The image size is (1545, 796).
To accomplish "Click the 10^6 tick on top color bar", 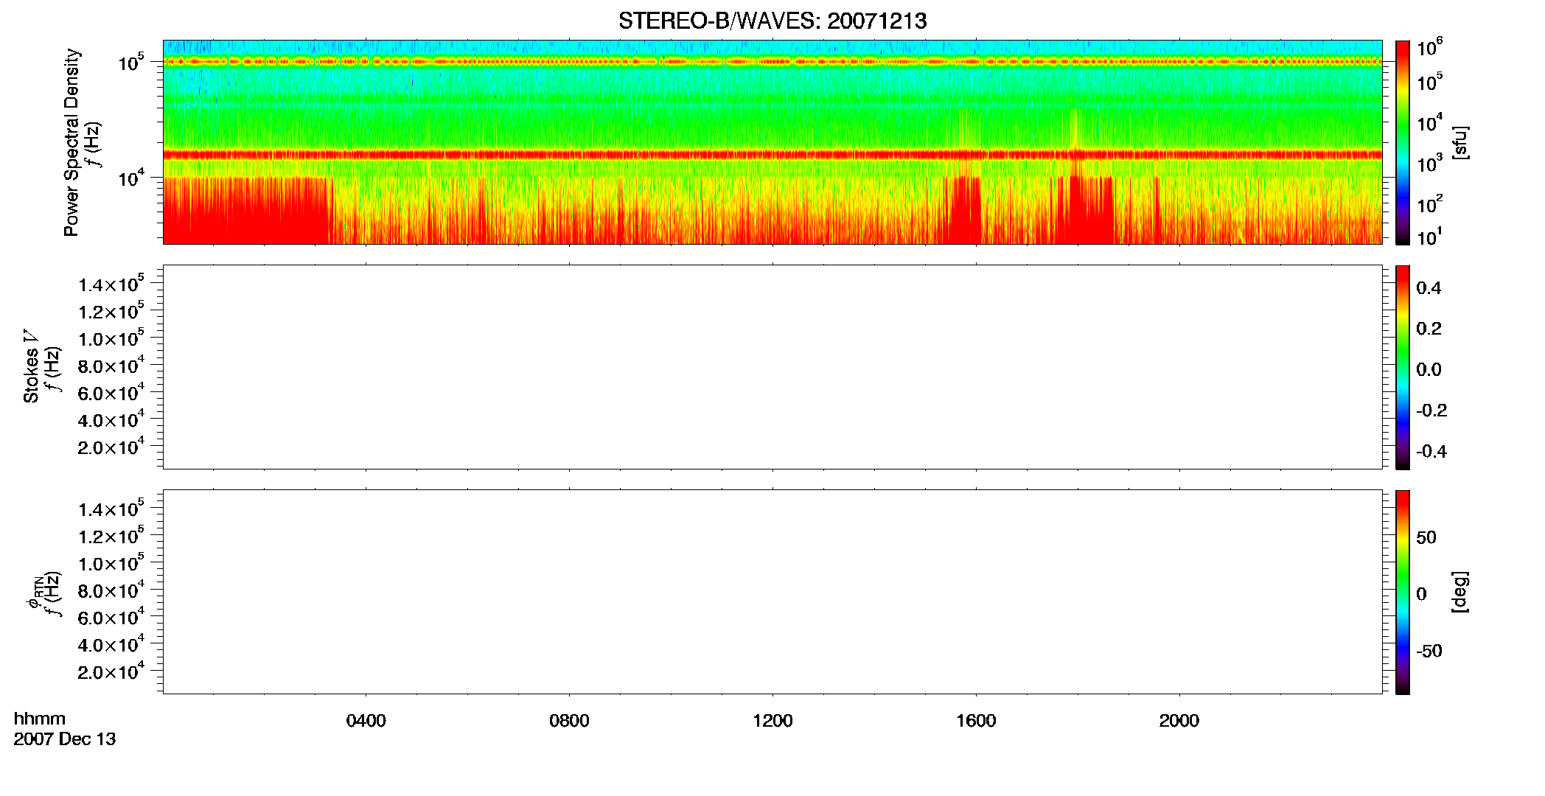I will [x=1429, y=48].
